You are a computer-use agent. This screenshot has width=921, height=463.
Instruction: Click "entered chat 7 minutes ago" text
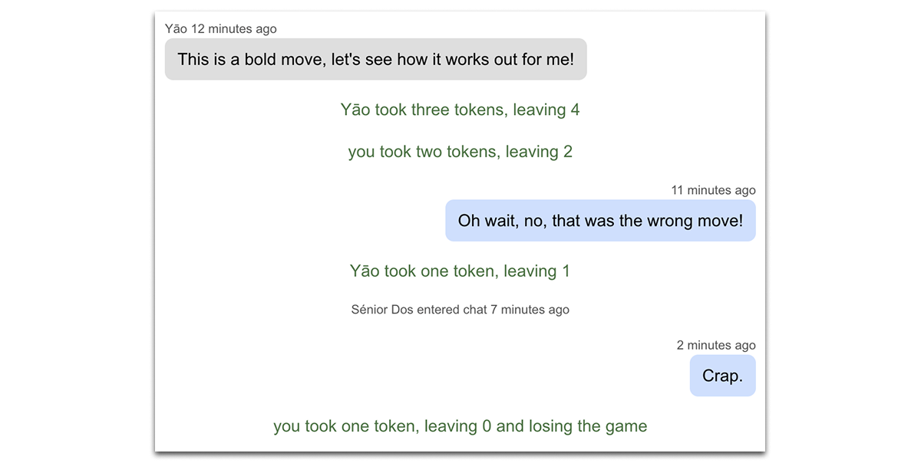(x=493, y=310)
